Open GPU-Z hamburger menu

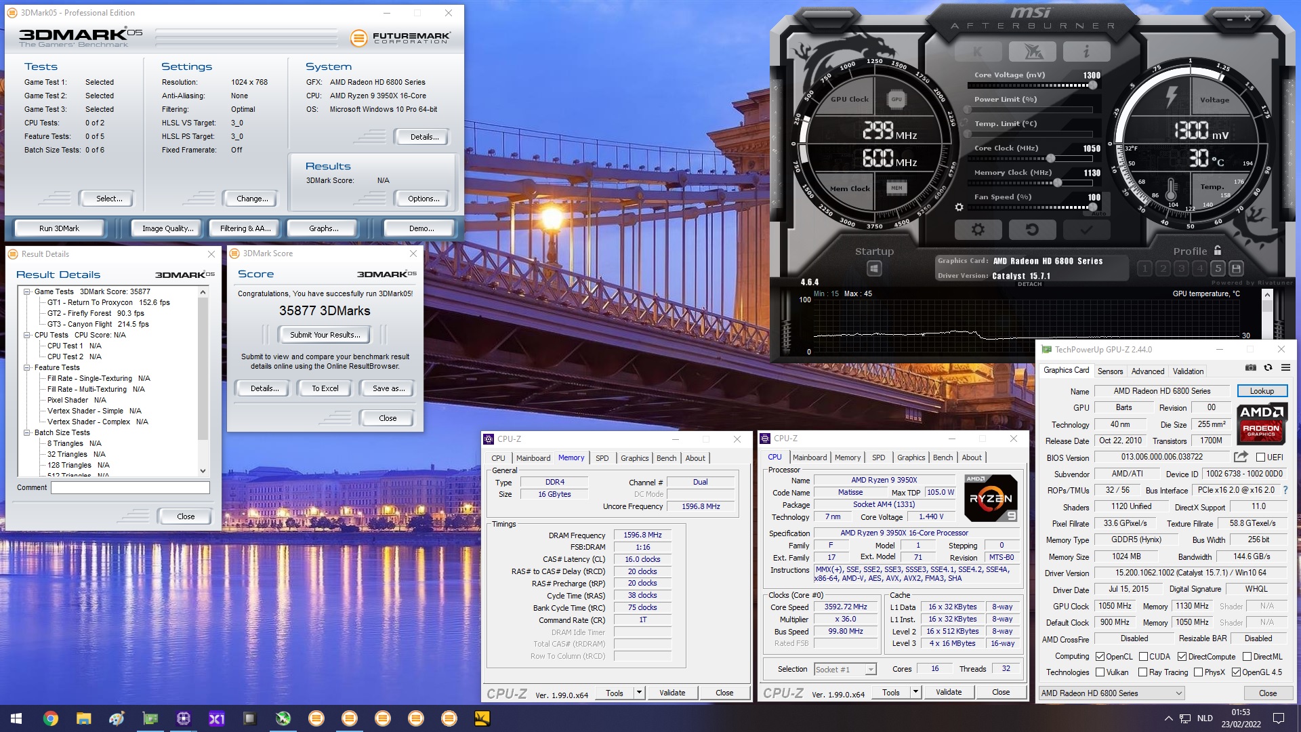pyautogui.click(x=1285, y=368)
